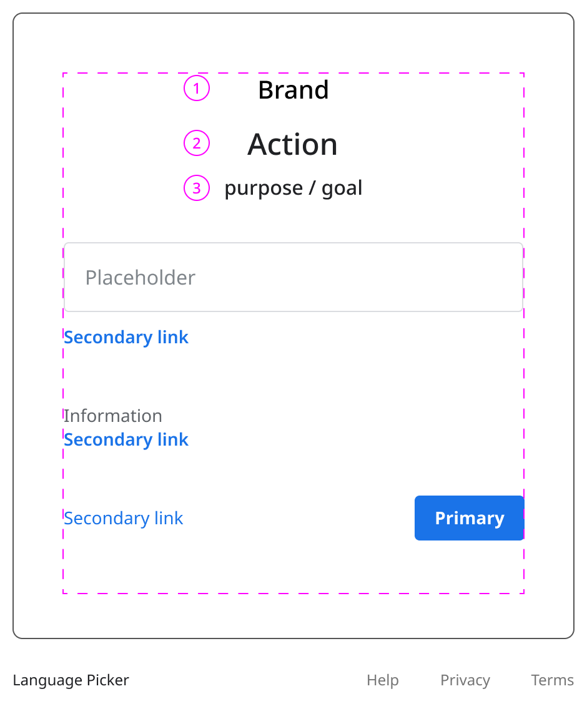Click the Secondary link beside Primary button
The image size is (587, 719).
(x=124, y=518)
